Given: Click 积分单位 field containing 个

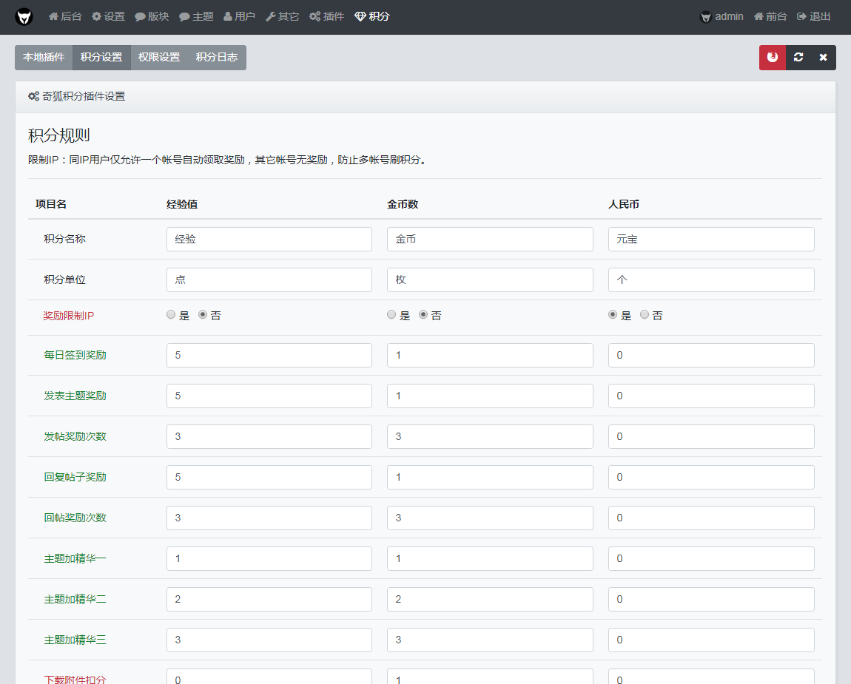Looking at the screenshot, I should pyautogui.click(x=711, y=280).
